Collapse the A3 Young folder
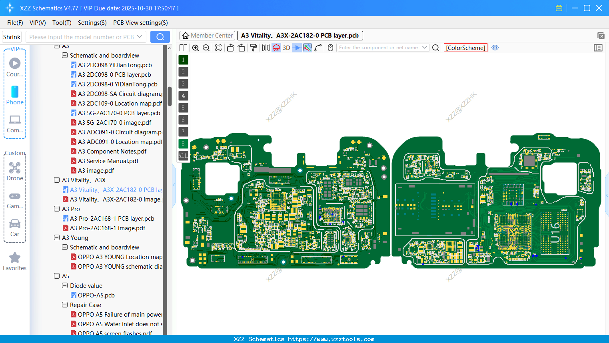The height and width of the screenshot is (343, 609). tap(57, 238)
